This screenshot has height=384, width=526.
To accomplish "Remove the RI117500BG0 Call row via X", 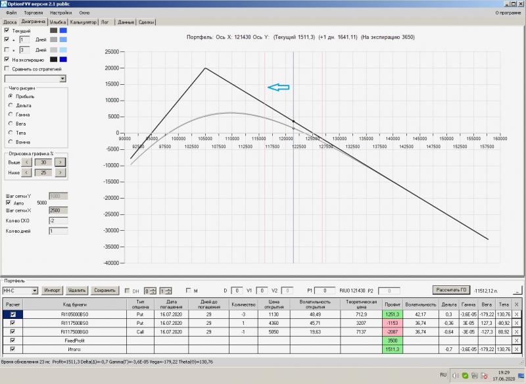I will point(516,331).
